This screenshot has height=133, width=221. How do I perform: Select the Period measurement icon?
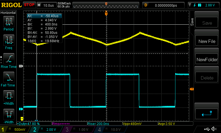[x=9, y=23]
